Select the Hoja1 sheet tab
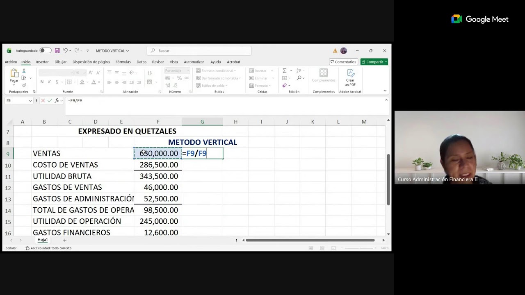The image size is (525, 295). coord(43,240)
